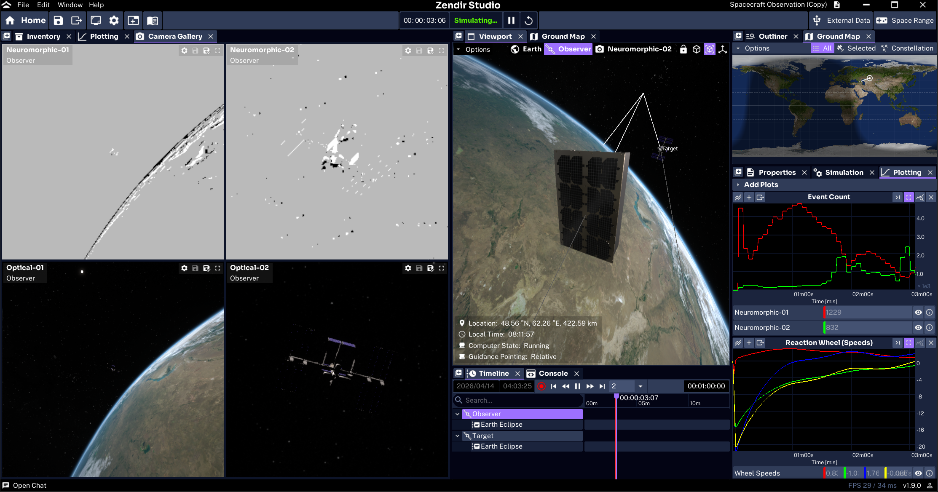Click the Timeline playhead marker
This screenshot has width=938, height=492.
click(x=616, y=397)
